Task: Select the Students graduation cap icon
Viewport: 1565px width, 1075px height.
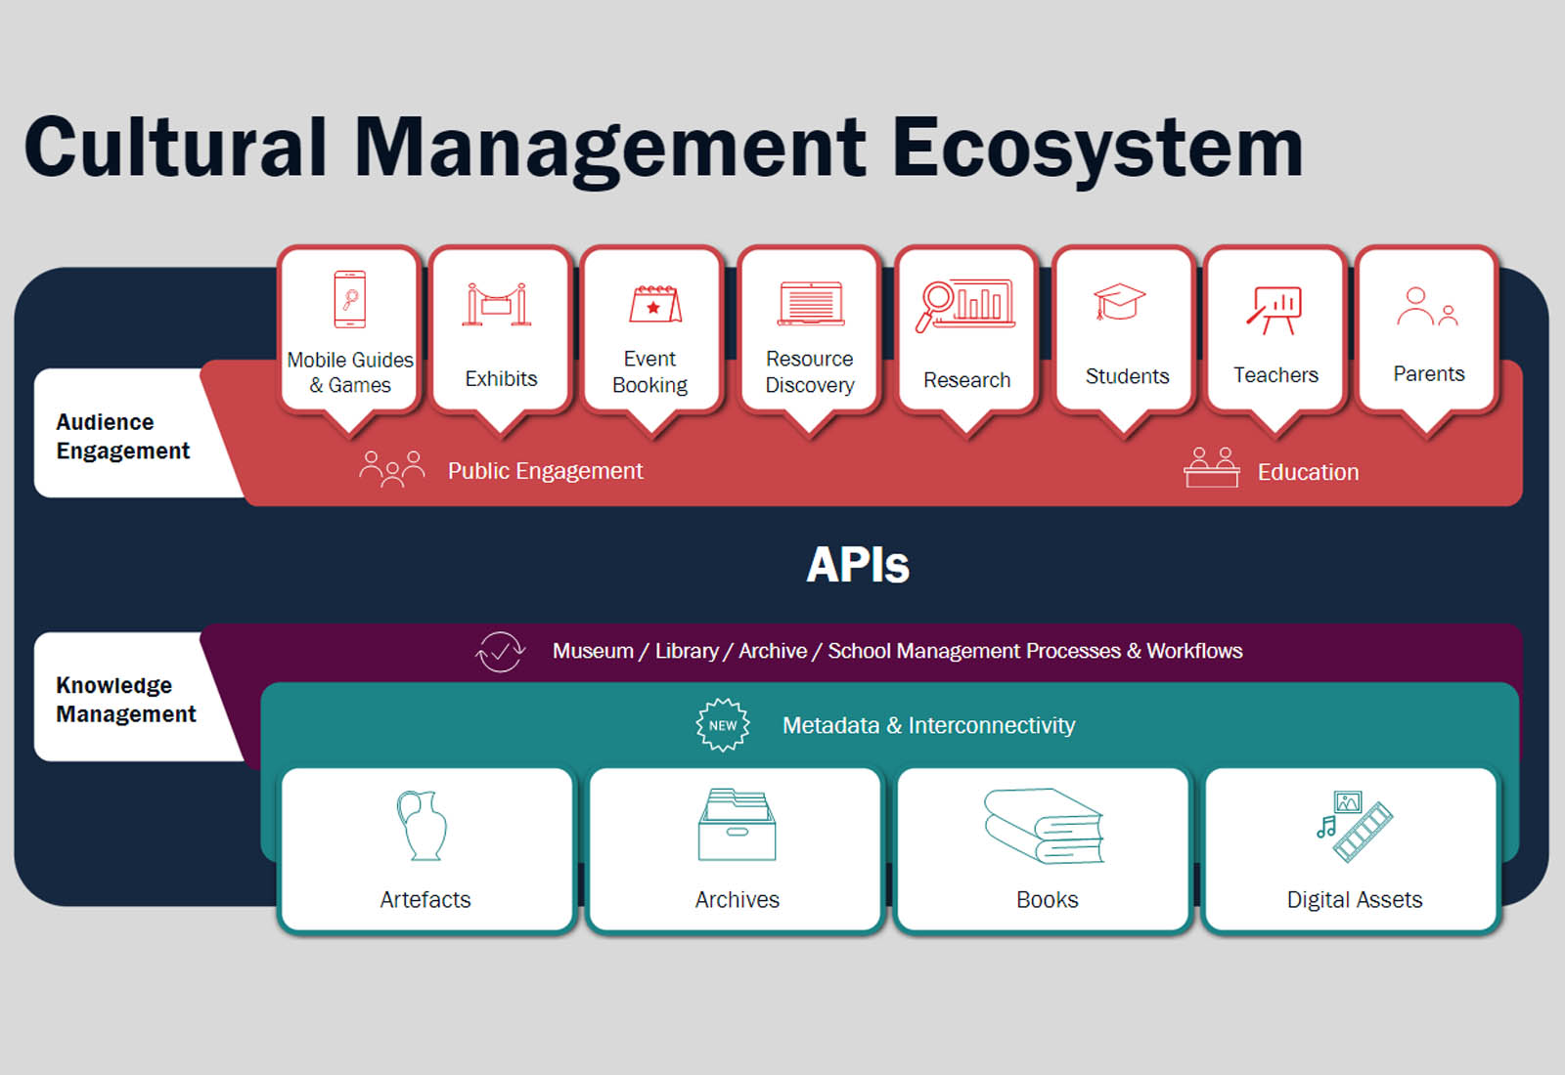Action: tap(1119, 301)
